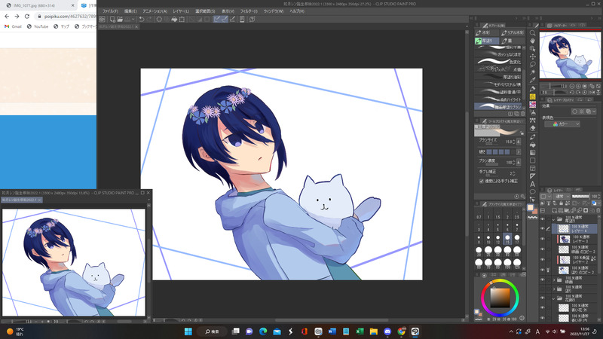Select the Zoom magnifier tool
The width and height of the screenshot is (603, 339).
pyautogui.click(x=533, y=32)
